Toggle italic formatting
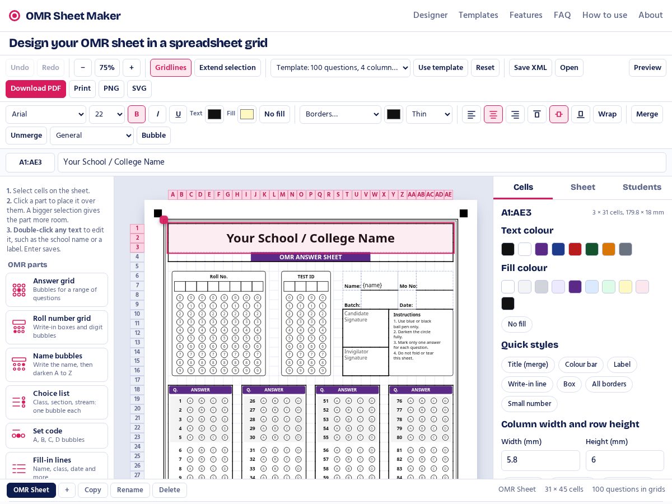Image resolution: width=672 pixels, height=504 pixels. click(x=157, y=114)
